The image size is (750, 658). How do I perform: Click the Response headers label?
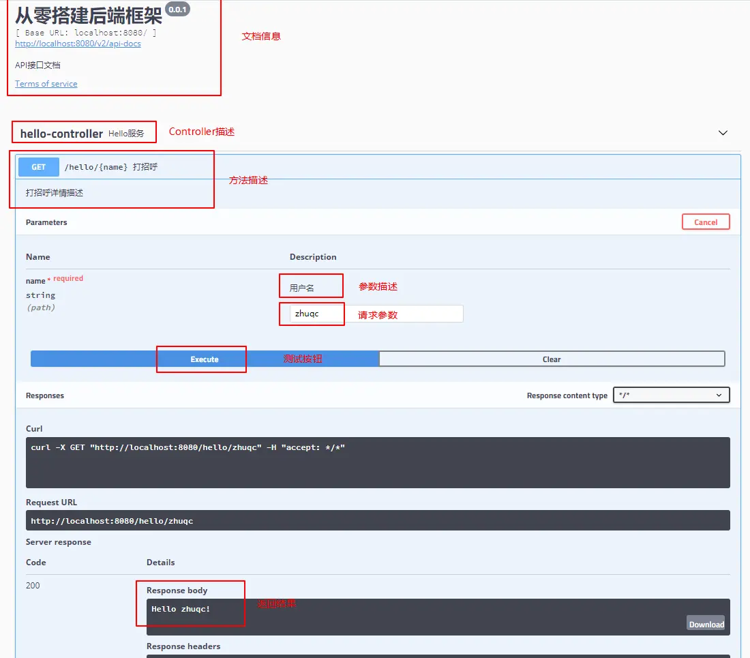click(183, 646)
